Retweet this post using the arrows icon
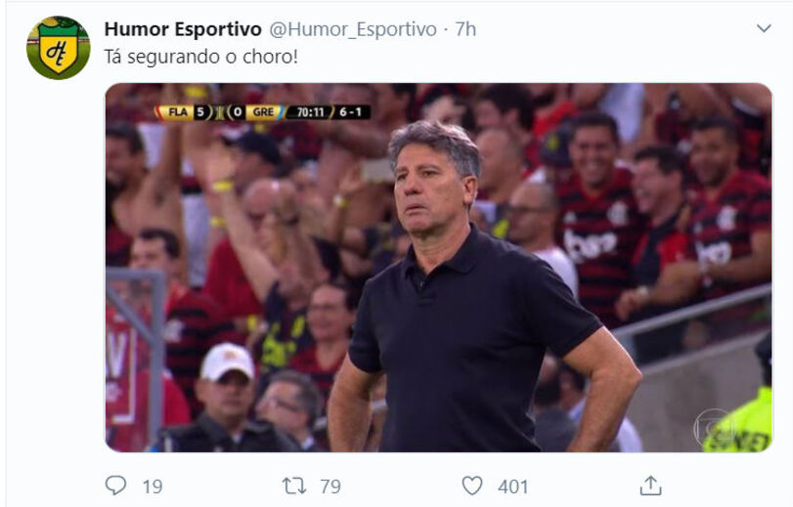This screenshot has height=507, width=793. point(294,486)
